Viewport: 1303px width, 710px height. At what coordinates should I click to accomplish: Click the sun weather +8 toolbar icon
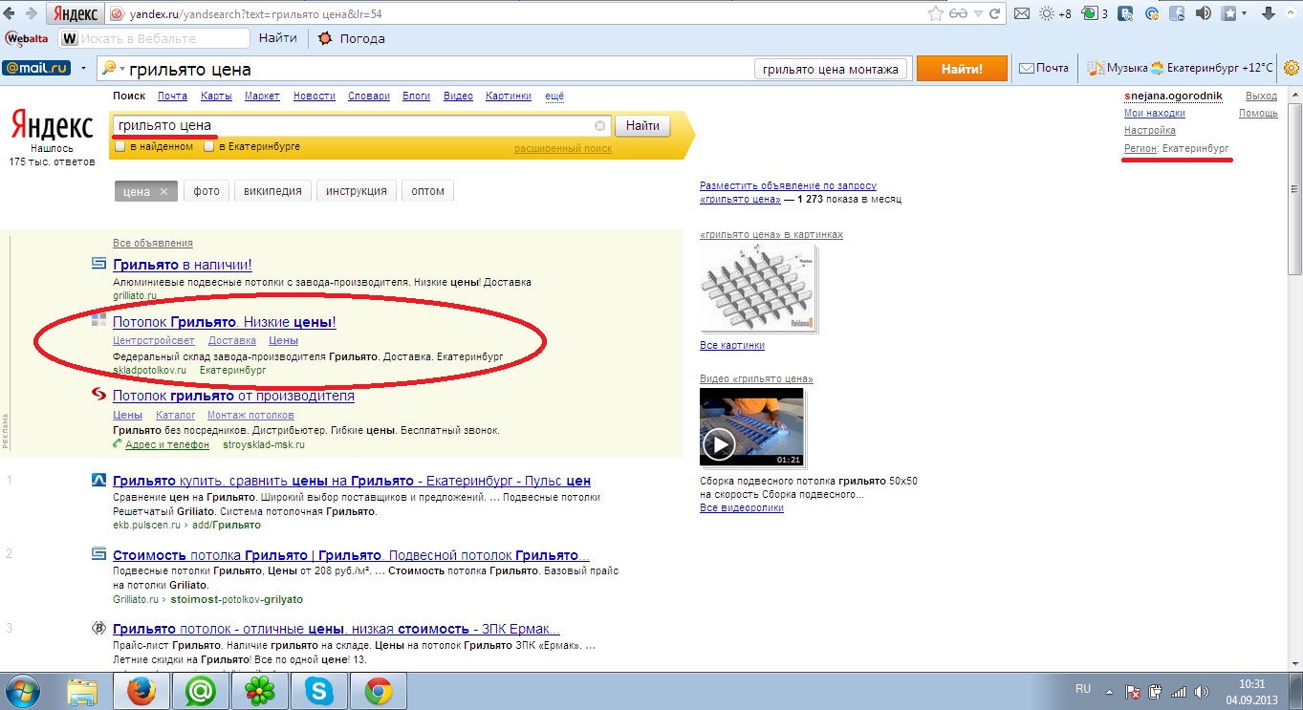pyautogui.click(x=1055, y=14)
